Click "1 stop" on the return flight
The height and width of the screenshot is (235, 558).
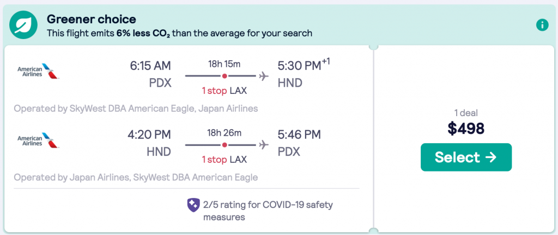point(214,160)
